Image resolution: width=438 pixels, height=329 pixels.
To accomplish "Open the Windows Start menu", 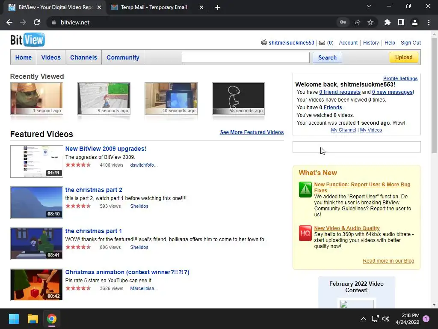I will point(14,319).
